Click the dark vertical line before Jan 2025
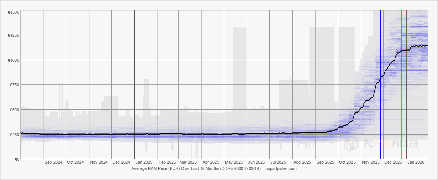The height and width of the screenshot is (180, 438). (135, 84)
